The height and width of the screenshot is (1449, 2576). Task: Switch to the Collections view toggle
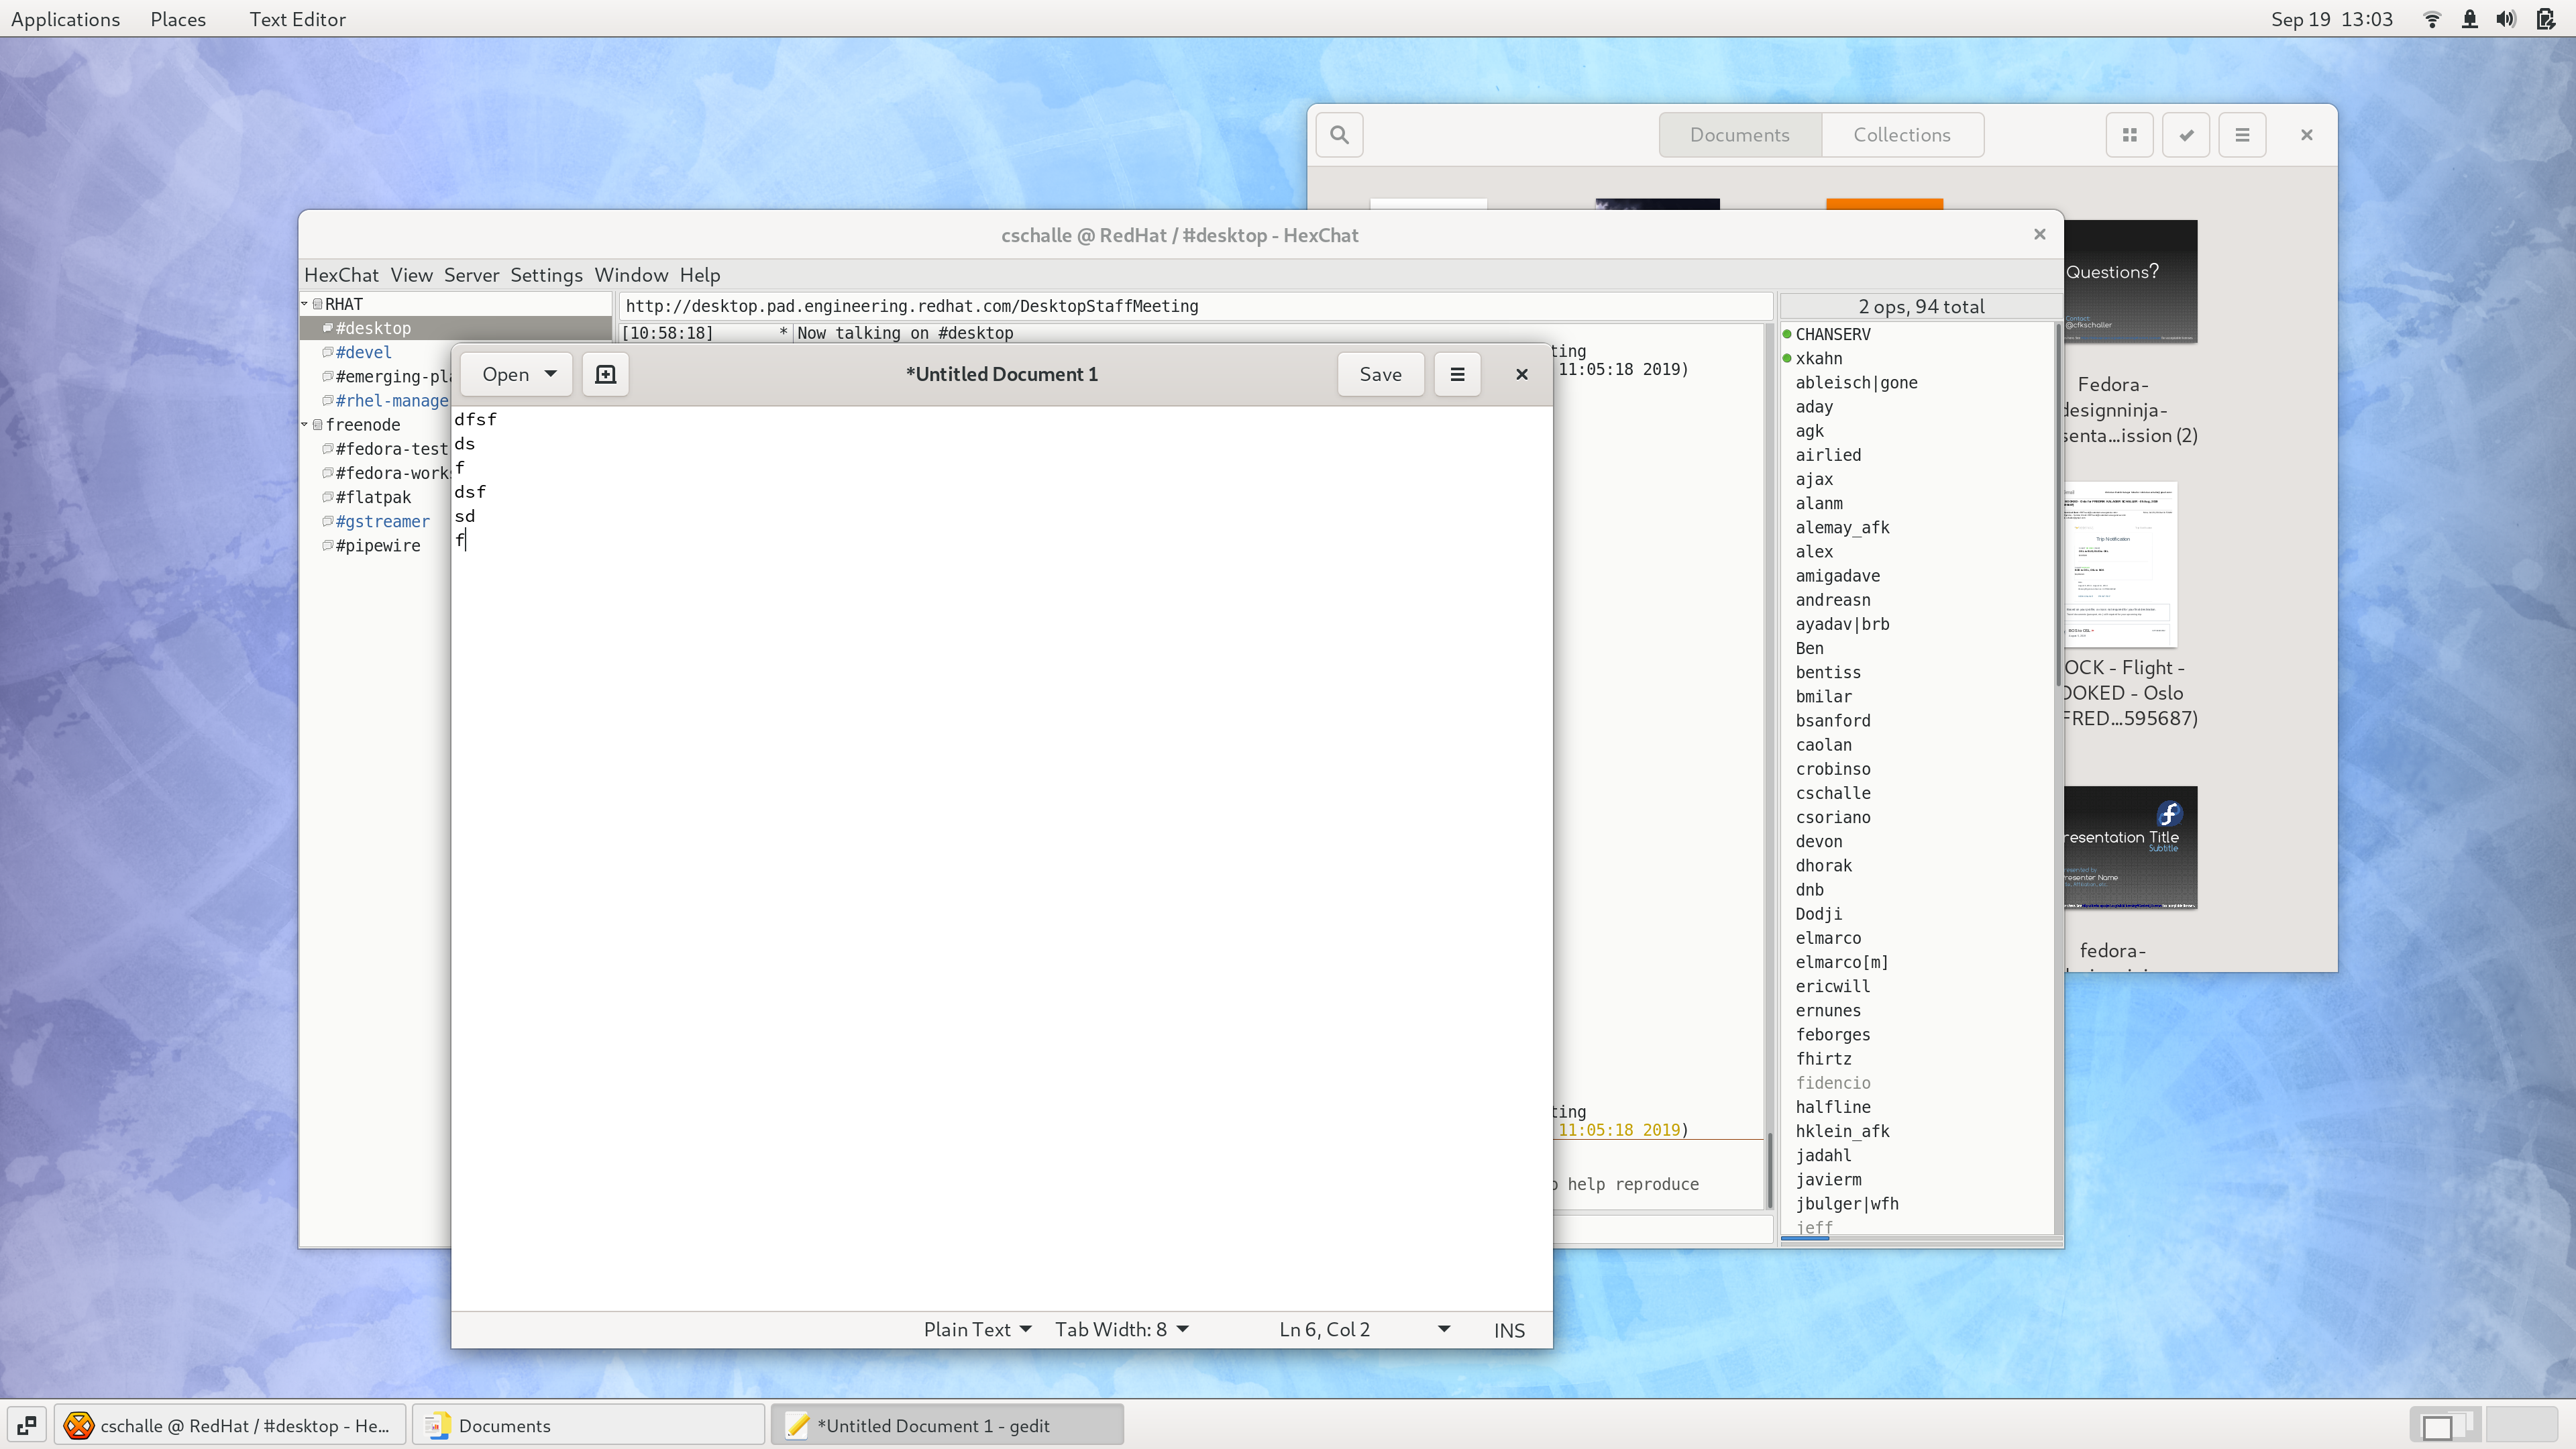point(1901,135)
